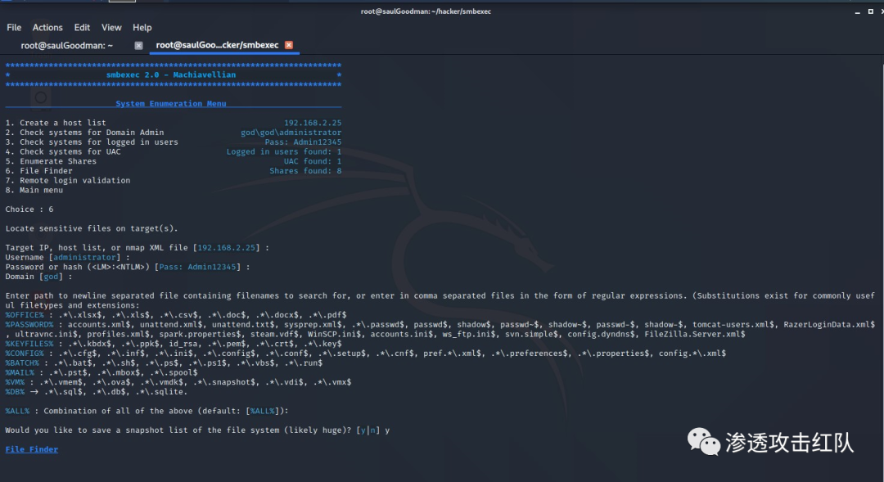Screen dimensions: 884x482
Task: Close the smbexec tab using red X
Action: (288, 45)
